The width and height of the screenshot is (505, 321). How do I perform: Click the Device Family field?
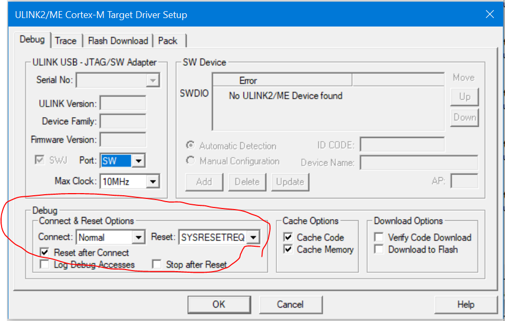click(123, 122)
